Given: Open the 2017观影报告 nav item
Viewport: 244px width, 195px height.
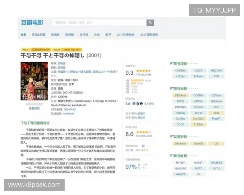Looking at the screenshot, I should click(149, 35).
